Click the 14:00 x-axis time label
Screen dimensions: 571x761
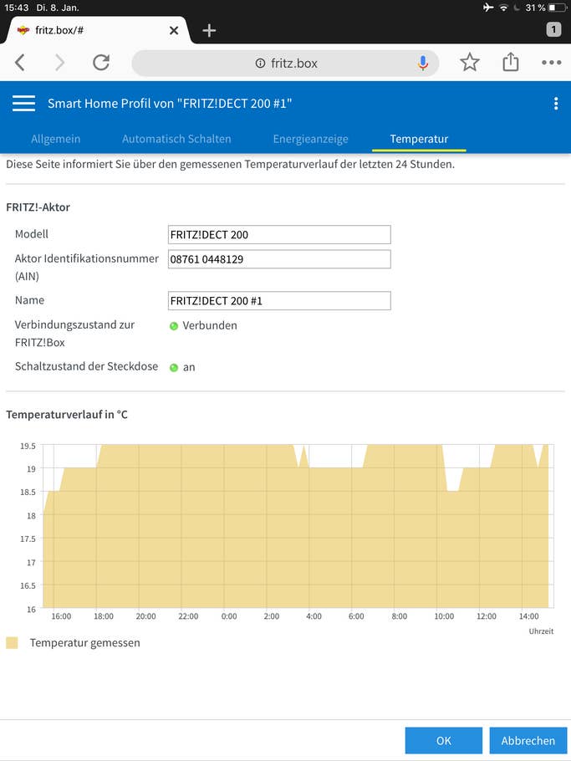tap(529, 616)
